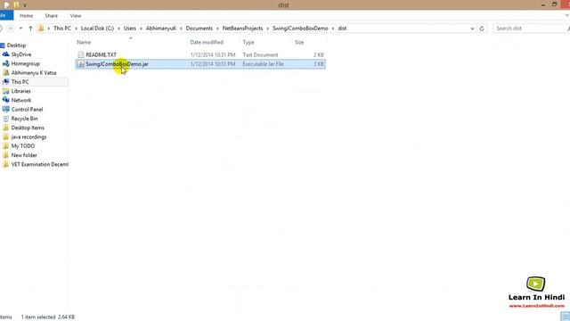
Task: Open the Share ribbon tab
Action: click(x=52, y=16)
